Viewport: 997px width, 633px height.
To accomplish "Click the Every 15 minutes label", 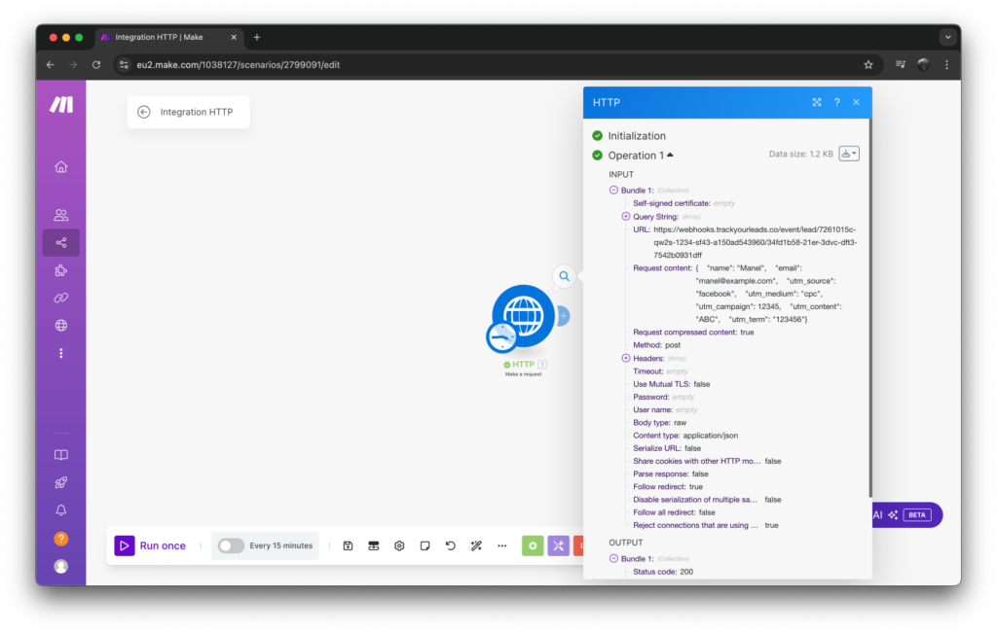I will (281, 545).
